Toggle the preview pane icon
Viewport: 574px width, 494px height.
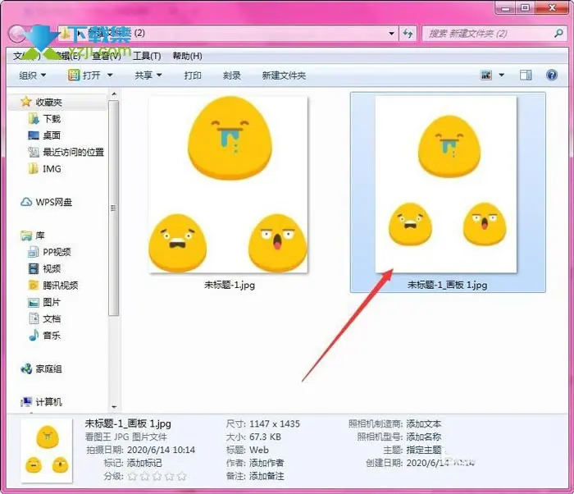[x=526, y=75]
